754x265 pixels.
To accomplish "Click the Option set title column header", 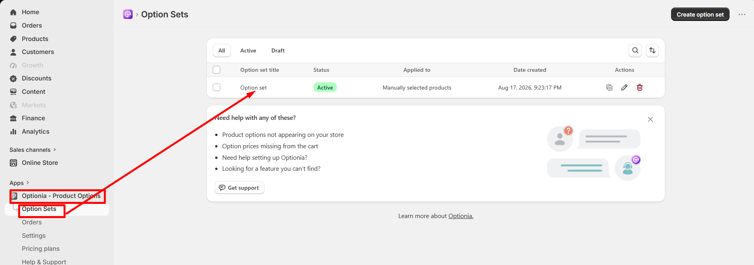I will coord(260,70).
